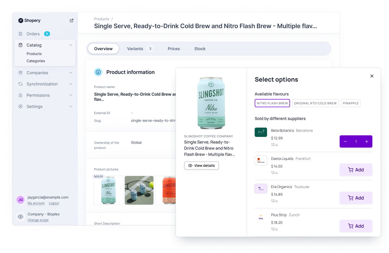The height and width of the screenshot is (253, 389).
Task: Click the Shopery logo
Action: click(29, 20)
